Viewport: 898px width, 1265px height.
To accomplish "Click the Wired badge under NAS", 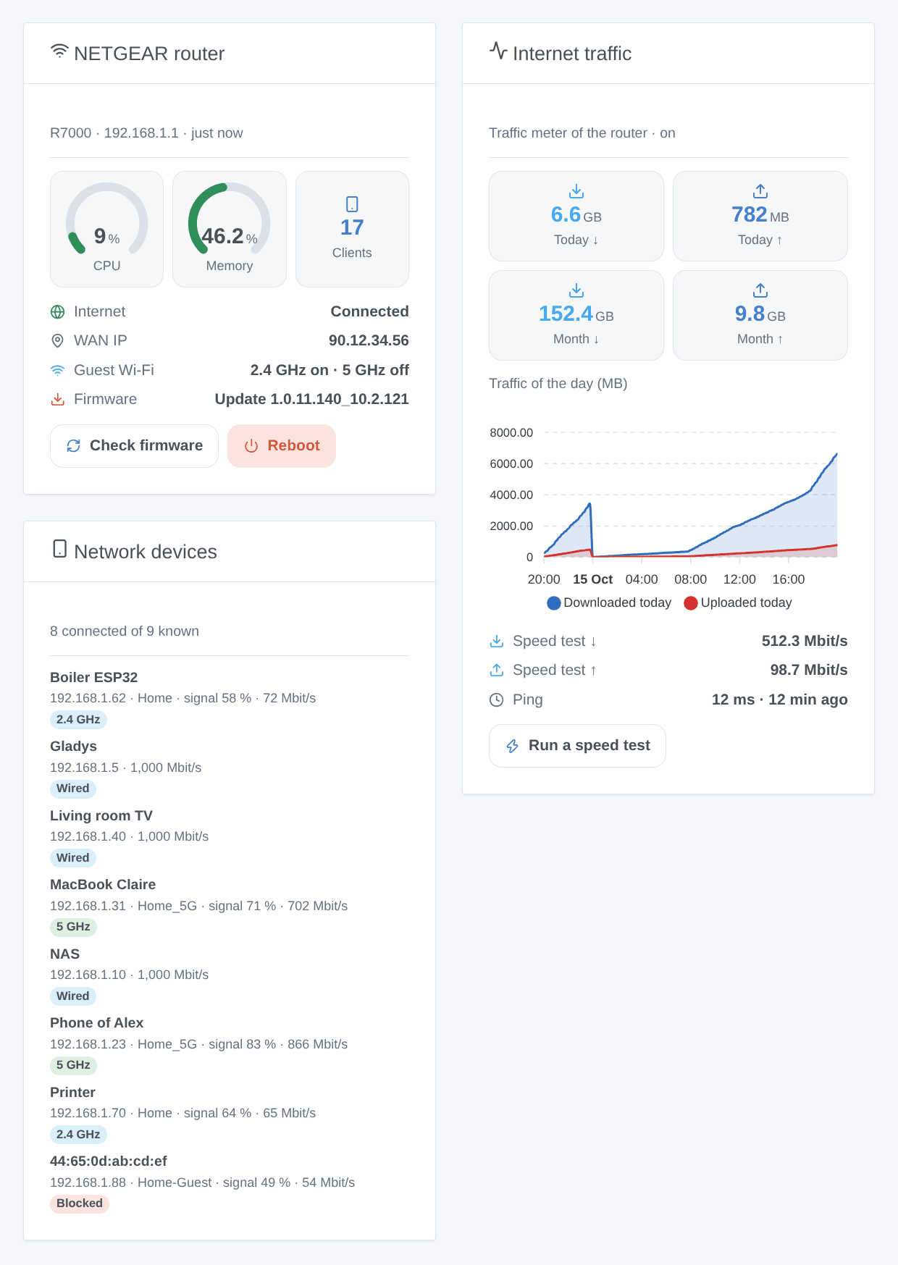I will point(73,996).
